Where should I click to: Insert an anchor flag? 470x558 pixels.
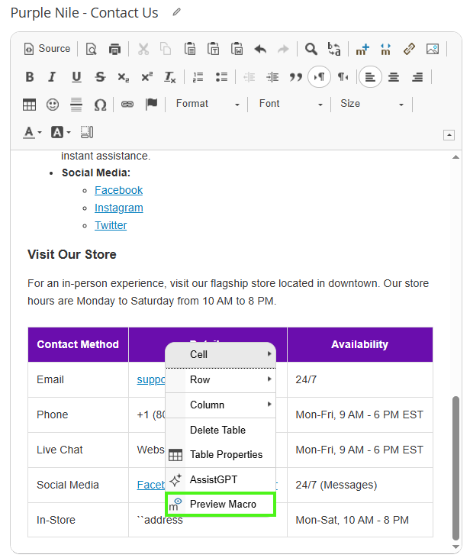pos(151,105)
